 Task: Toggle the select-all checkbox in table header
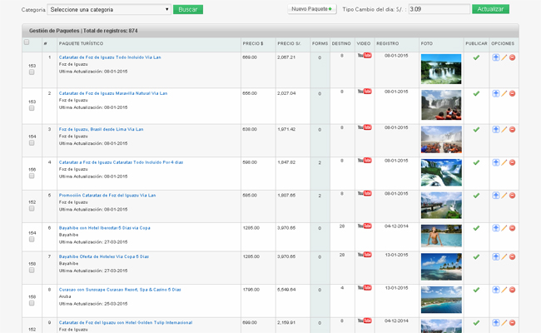[x=27, y=42]
